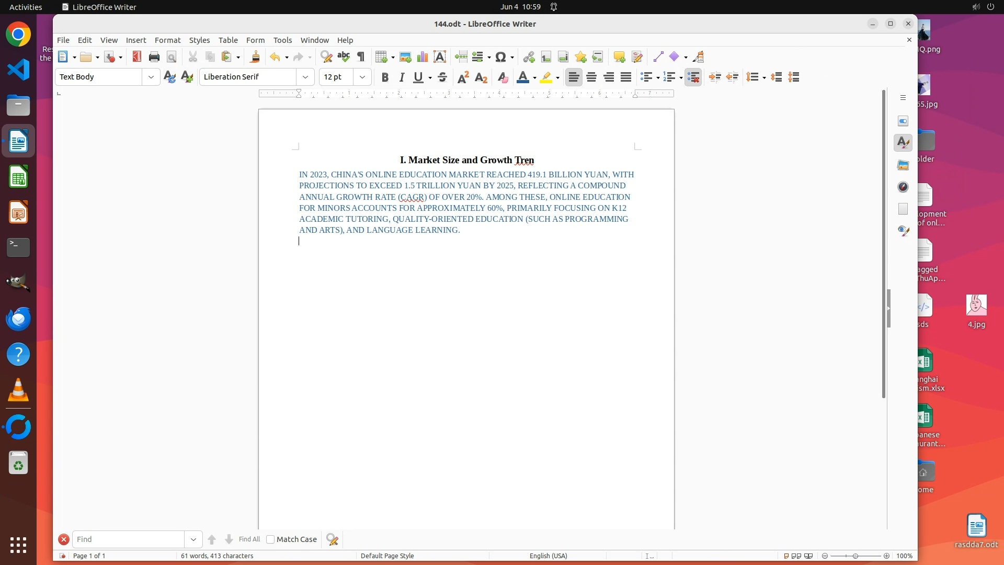Click the Insert Comment icon
Viewport: 1004px width, 565px height.
(x=619, y=57)
